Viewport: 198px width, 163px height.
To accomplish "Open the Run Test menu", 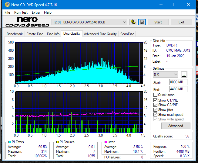I will point(21,12).
